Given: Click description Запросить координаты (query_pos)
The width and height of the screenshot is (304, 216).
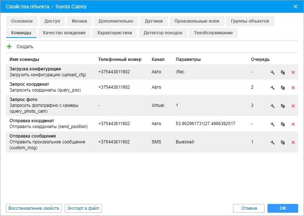Looking at the screenshot, I should [45, 90].
